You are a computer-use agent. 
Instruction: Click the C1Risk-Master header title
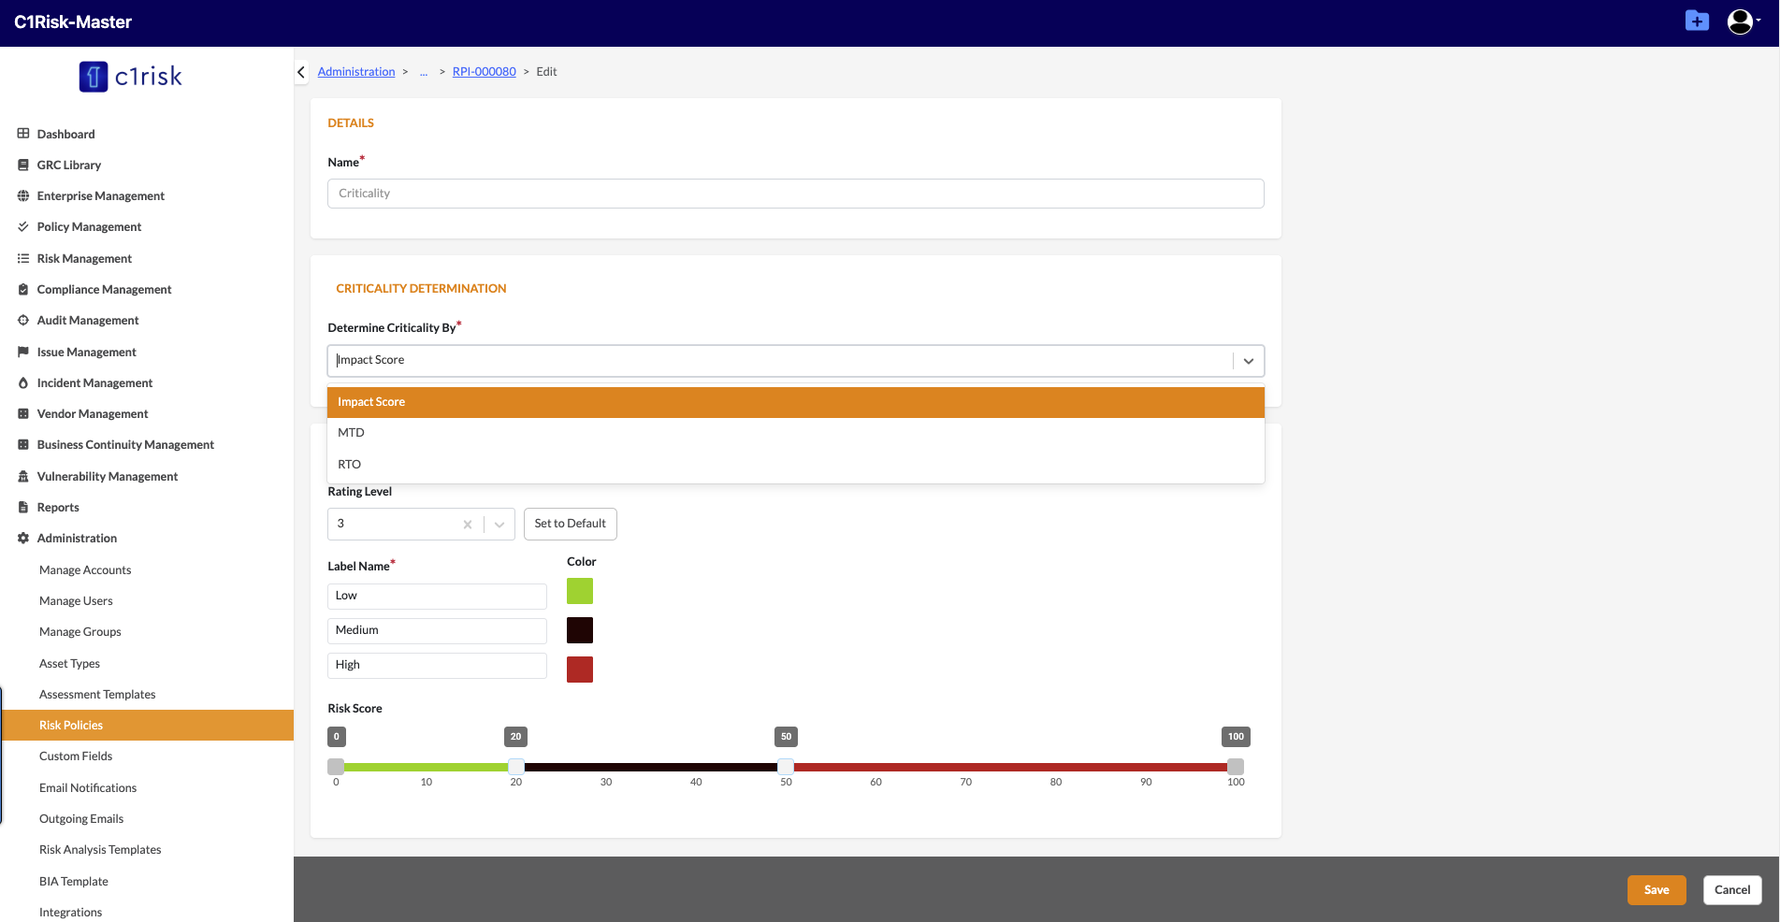tap(73, 22)
